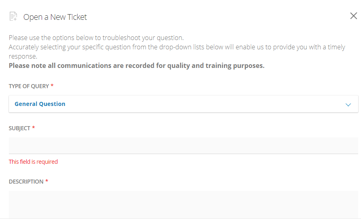The width and height of the screenshot is (361, 222).
Task: Click the SUBJECT field label
Action: click(19, 128)
